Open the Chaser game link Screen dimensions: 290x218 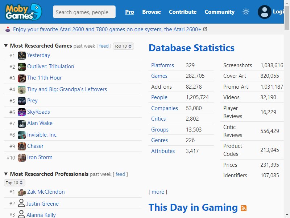(x=35, y=146)
